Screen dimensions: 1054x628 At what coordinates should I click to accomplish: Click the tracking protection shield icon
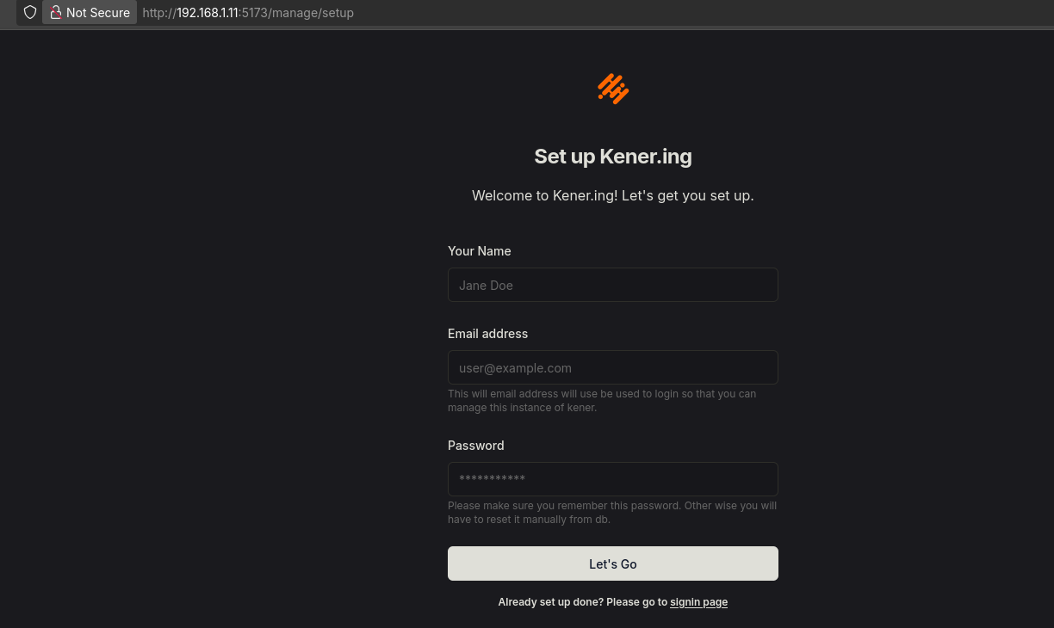[x=30, y=13]
